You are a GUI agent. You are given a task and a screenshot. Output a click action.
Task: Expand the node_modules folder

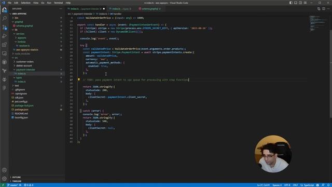click(22, 54)
